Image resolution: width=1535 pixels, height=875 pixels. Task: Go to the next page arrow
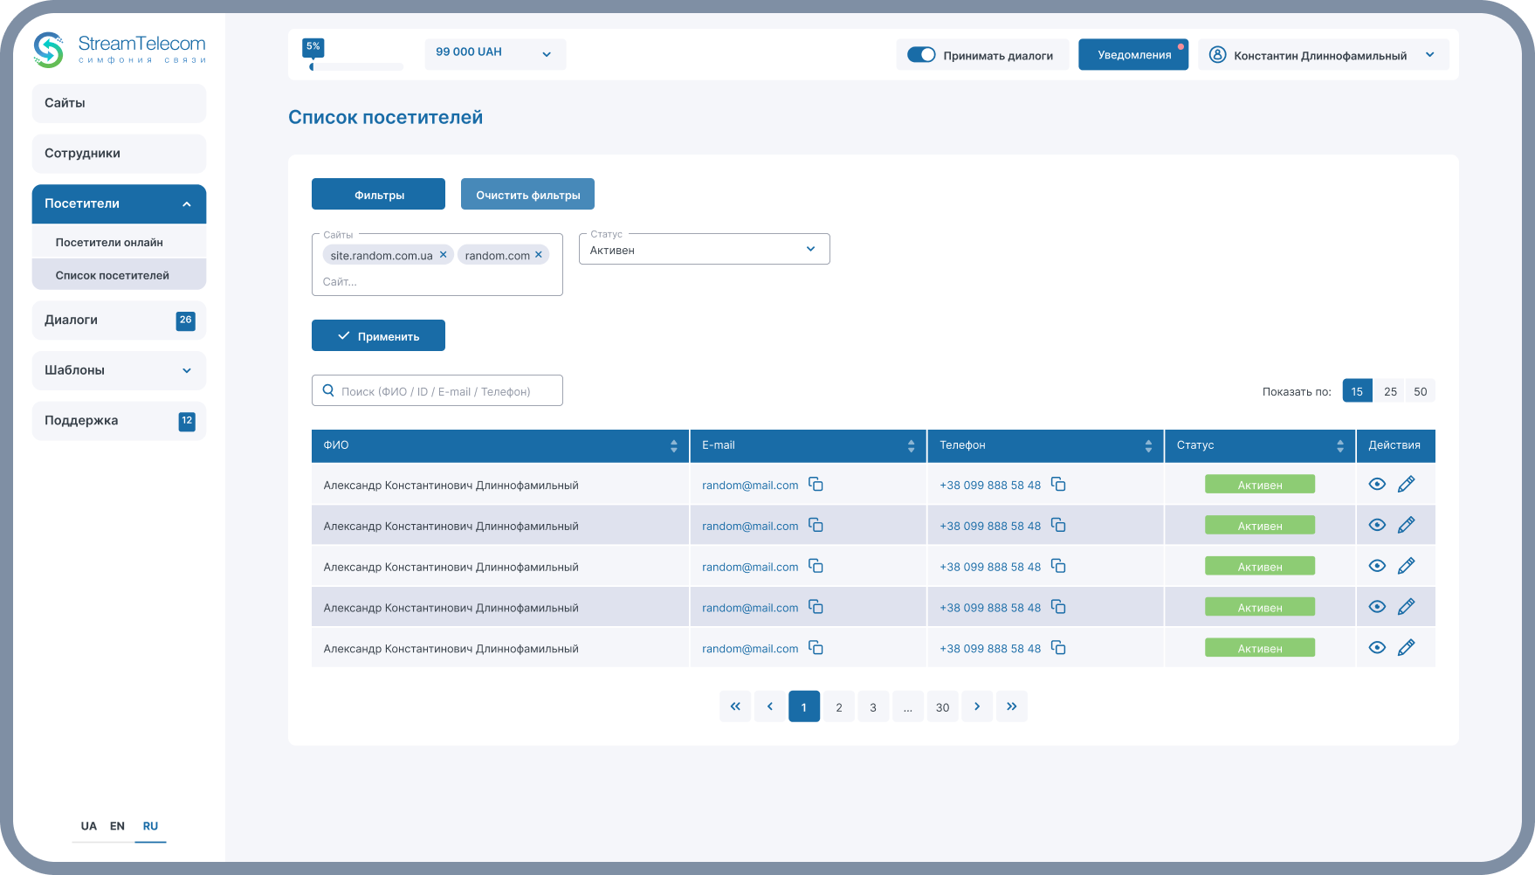(977, 706)
